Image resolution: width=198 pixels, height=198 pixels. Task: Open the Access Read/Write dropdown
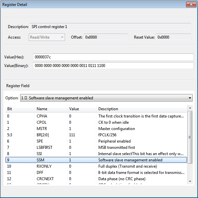pos(47,37)
